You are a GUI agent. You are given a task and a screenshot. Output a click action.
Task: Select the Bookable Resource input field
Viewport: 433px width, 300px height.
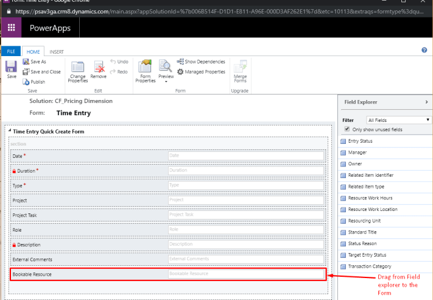coord(245,274)
